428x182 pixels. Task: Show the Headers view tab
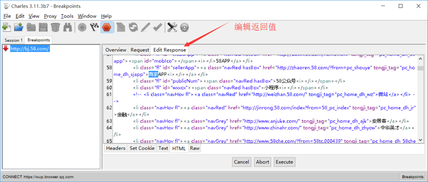coord(115,148)
